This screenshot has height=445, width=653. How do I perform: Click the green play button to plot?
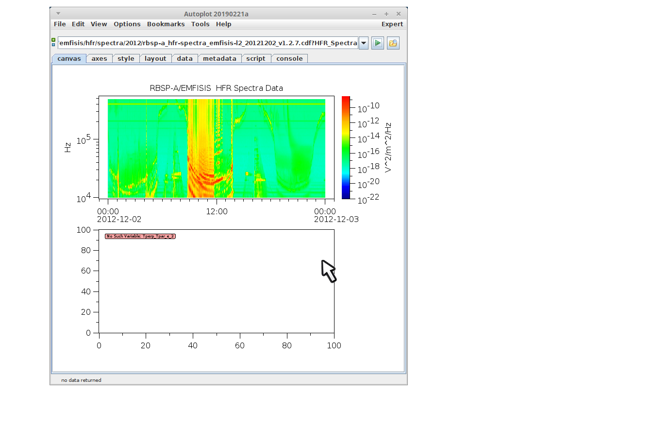[377, 43]
